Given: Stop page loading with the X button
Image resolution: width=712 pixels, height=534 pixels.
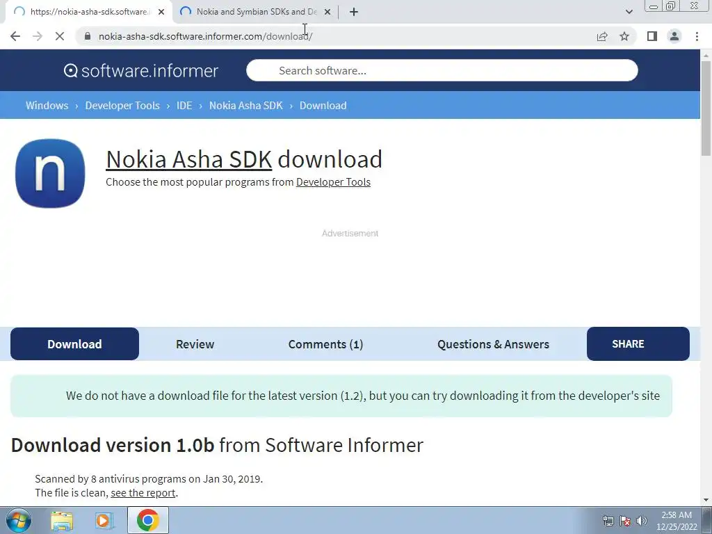Looking at the screenshot, I should click(60, 36).
